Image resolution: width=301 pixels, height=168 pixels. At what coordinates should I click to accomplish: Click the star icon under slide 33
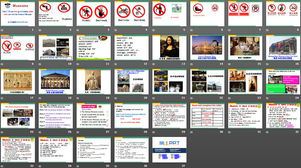pos(2,166)
